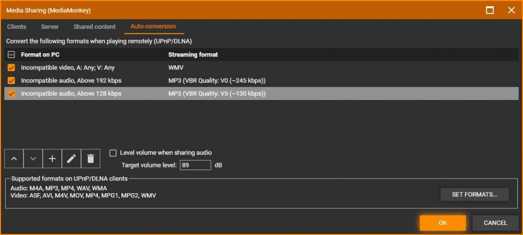
Task: Confirm with the OK button
Action: 442,222
